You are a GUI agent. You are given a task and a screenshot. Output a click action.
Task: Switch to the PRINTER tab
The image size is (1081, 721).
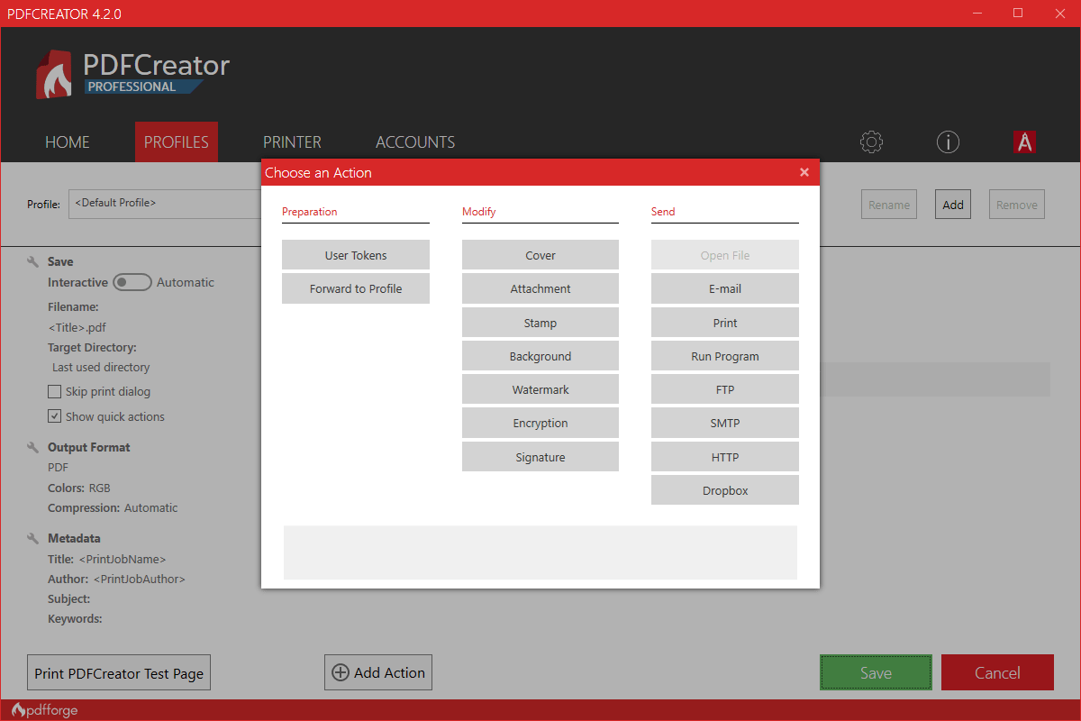pyautogui.click(x=292, y=142)
